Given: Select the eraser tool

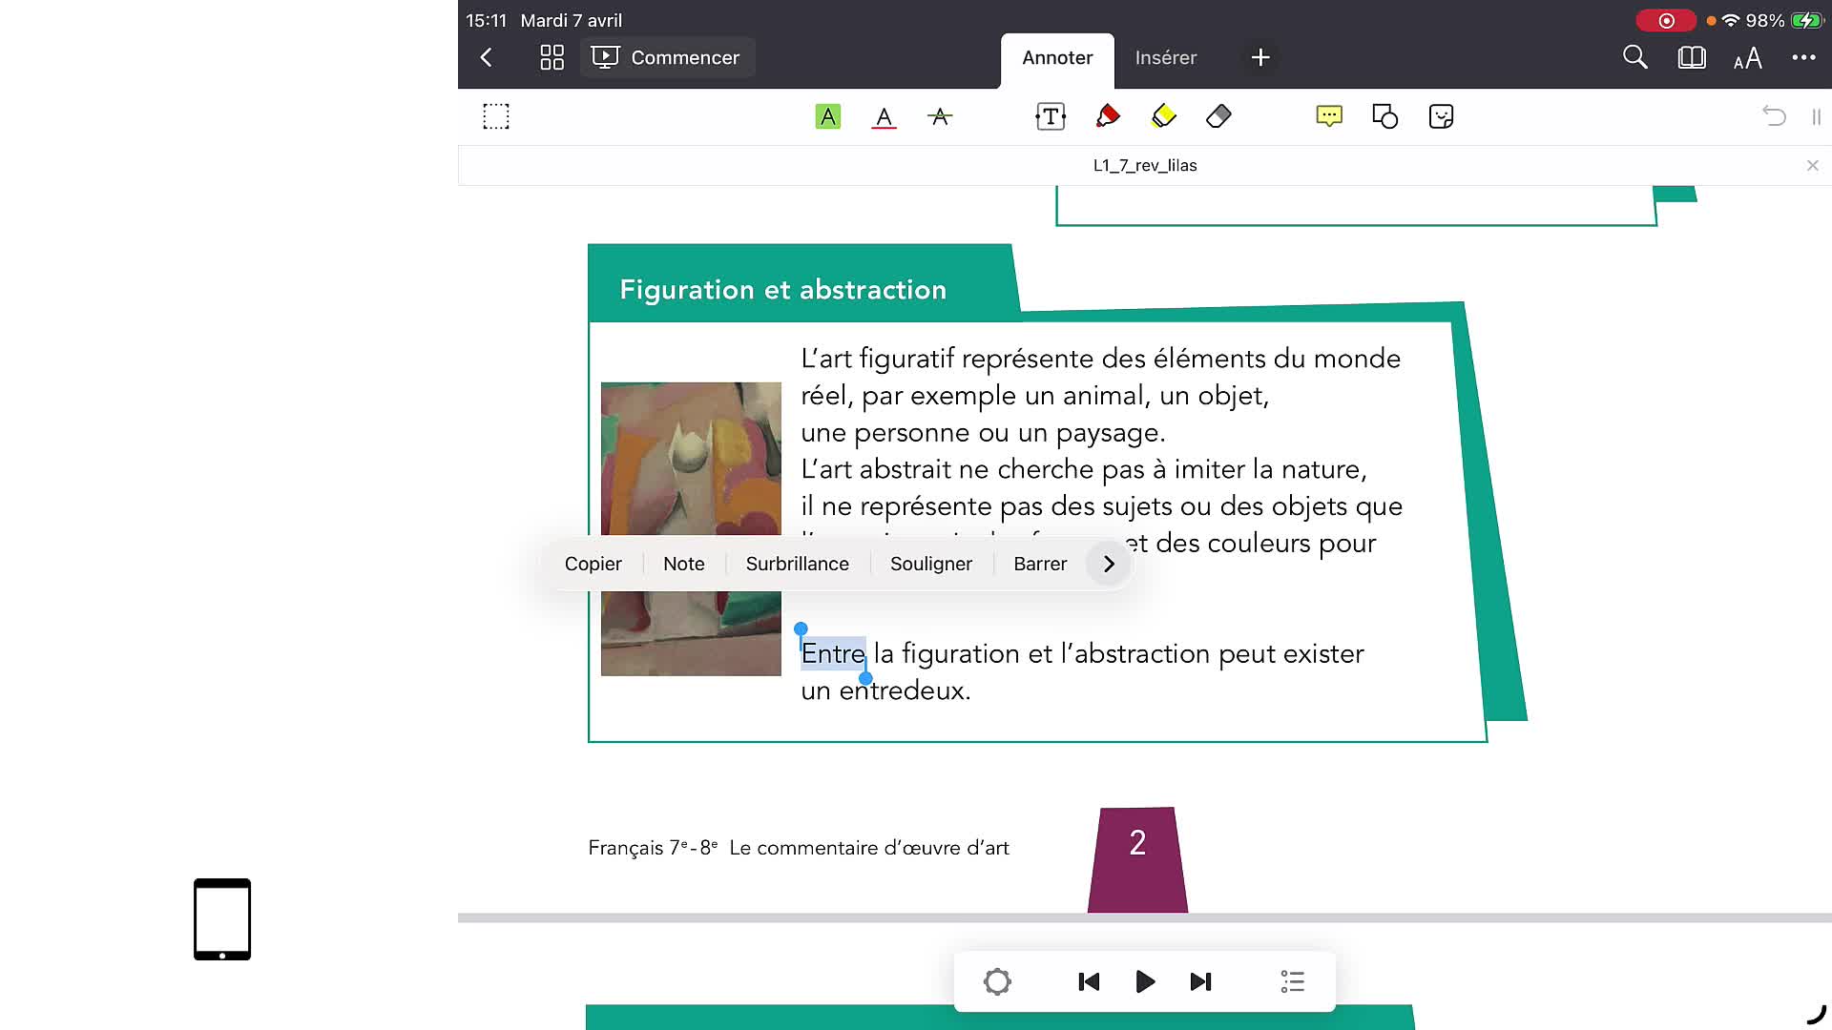Looking at the screenshot, I should click(x=1218, y=116).
